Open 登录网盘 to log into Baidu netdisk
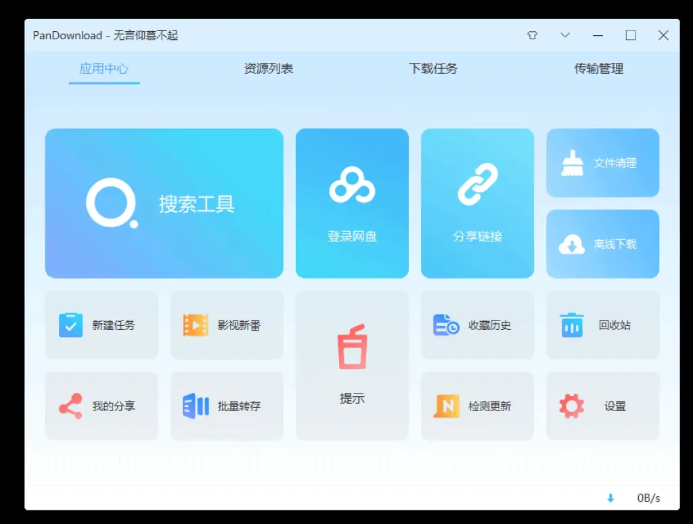This screenshot has width=693, height=524. point(352,203)
